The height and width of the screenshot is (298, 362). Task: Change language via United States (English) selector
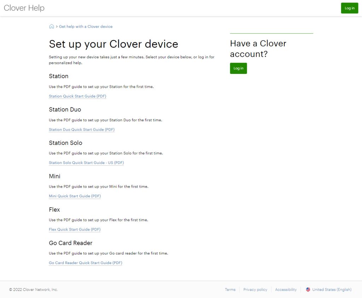332,290
